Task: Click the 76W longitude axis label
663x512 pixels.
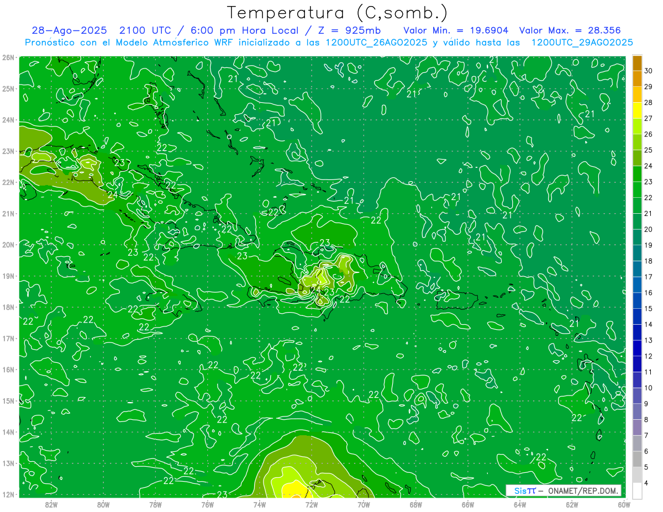Action: [x=208, y=504]
